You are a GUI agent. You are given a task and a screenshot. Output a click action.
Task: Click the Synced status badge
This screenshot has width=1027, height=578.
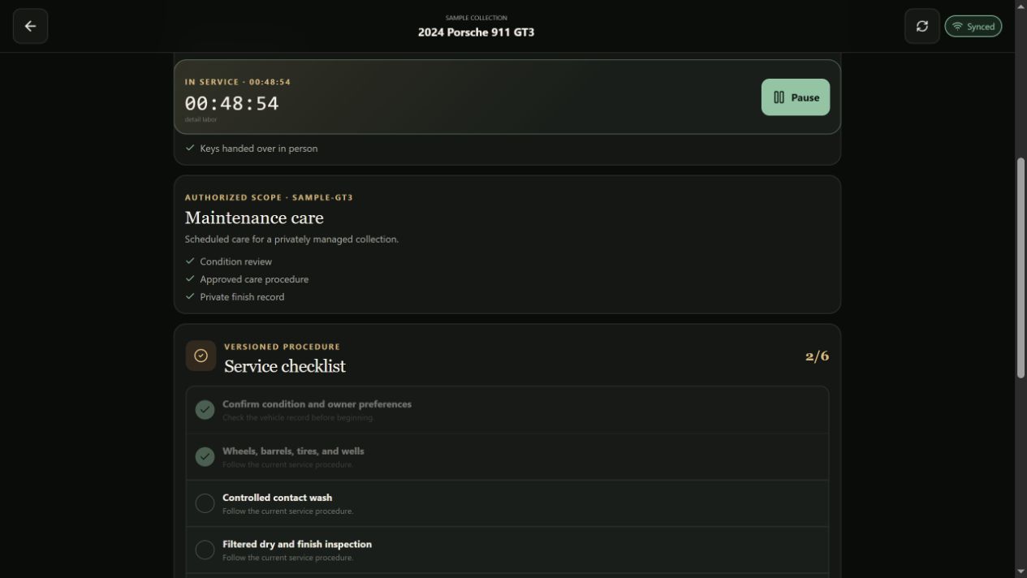coord(973,26)
